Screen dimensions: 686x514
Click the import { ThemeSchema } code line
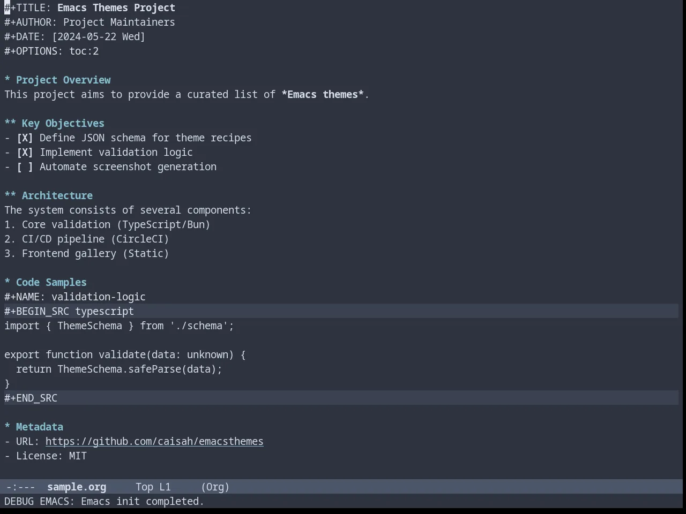click(x=119, y=326)
